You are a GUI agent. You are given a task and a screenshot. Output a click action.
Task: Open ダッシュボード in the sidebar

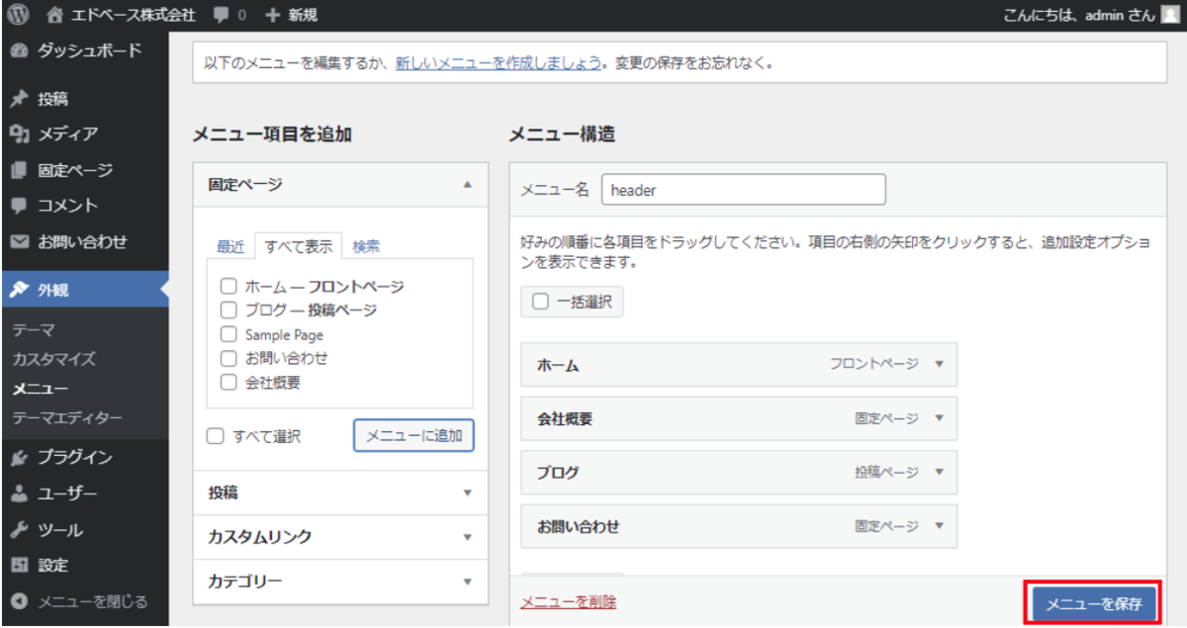tap(90, 51)
